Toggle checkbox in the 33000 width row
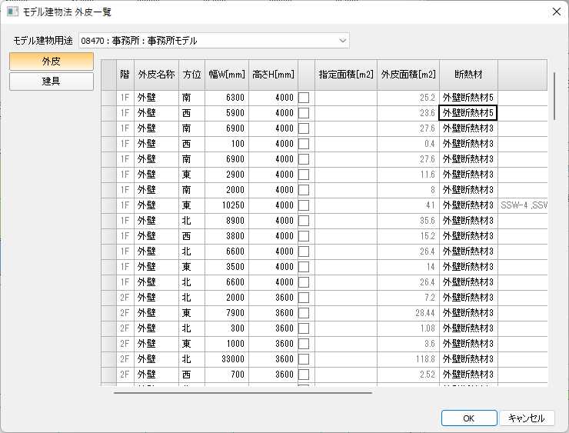The height and width of the screenshot is (433, 569). click(304, 359)
